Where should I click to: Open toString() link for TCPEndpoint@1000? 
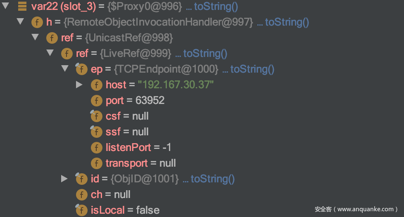252,69
